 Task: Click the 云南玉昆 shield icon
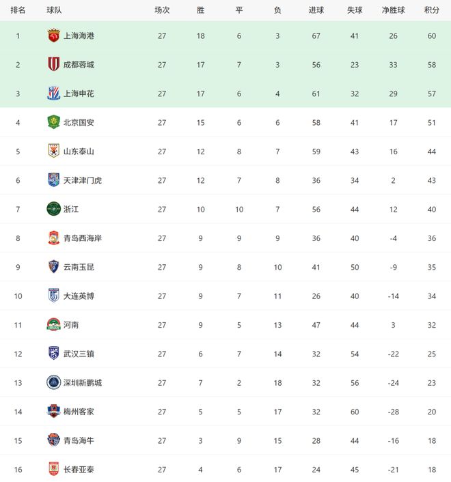click(53, 267)
